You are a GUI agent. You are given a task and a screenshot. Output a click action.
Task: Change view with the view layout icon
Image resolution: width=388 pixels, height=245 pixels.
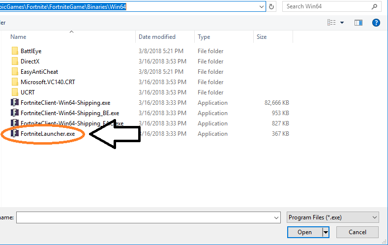pyautogui.click(x=331, y=23)
